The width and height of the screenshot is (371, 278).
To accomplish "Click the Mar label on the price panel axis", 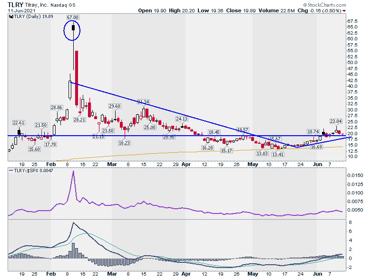I will click(112, 164).
